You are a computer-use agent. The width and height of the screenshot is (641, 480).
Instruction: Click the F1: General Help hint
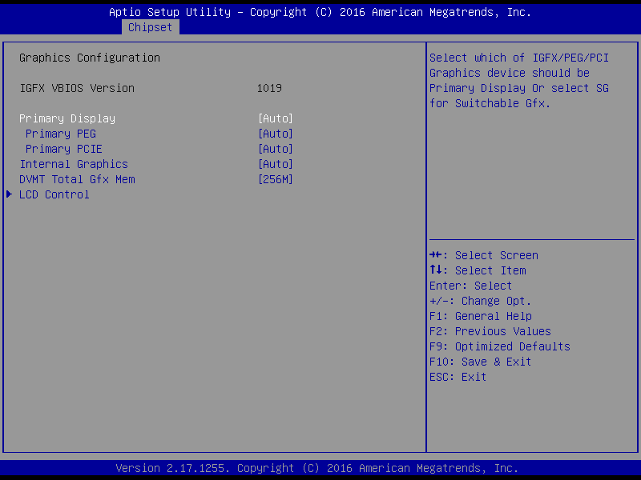(481, 316)
